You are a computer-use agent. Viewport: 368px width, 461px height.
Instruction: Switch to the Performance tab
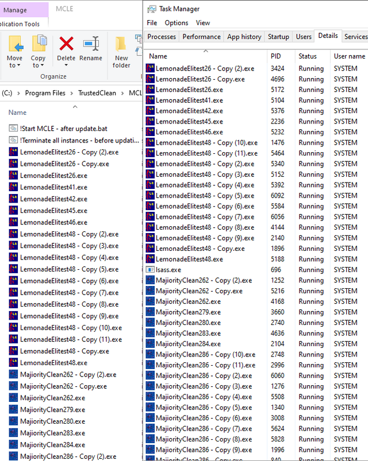pyautogui.click(x=201, y=37)
